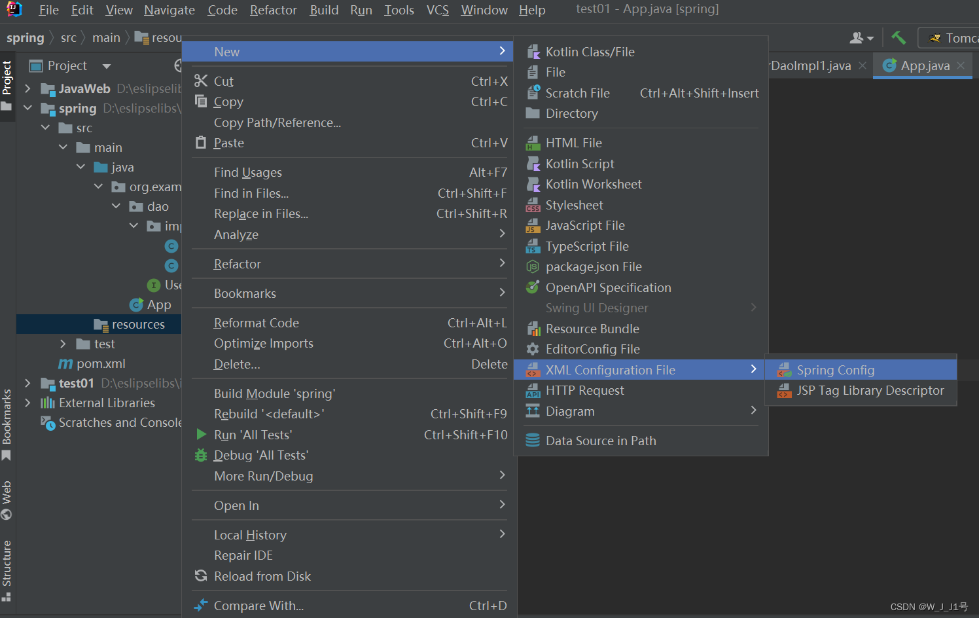The width and height of the screenshot is (979, 618).
Task: Open the File menu
Action: [x=48, y=10]
